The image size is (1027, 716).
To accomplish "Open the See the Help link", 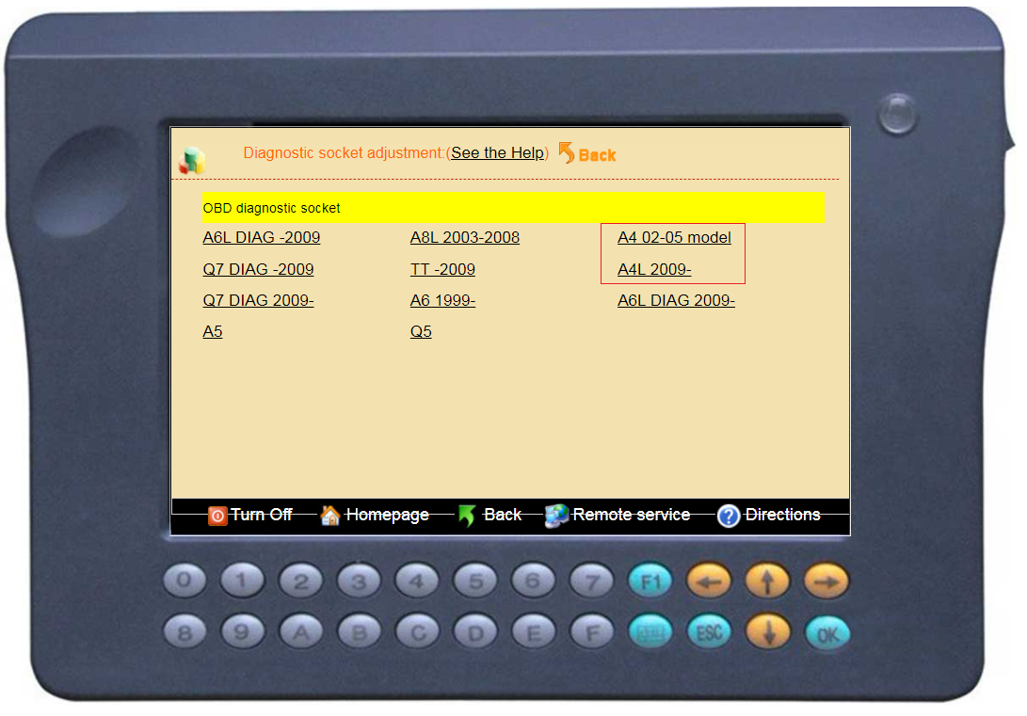I will (497, 153).
